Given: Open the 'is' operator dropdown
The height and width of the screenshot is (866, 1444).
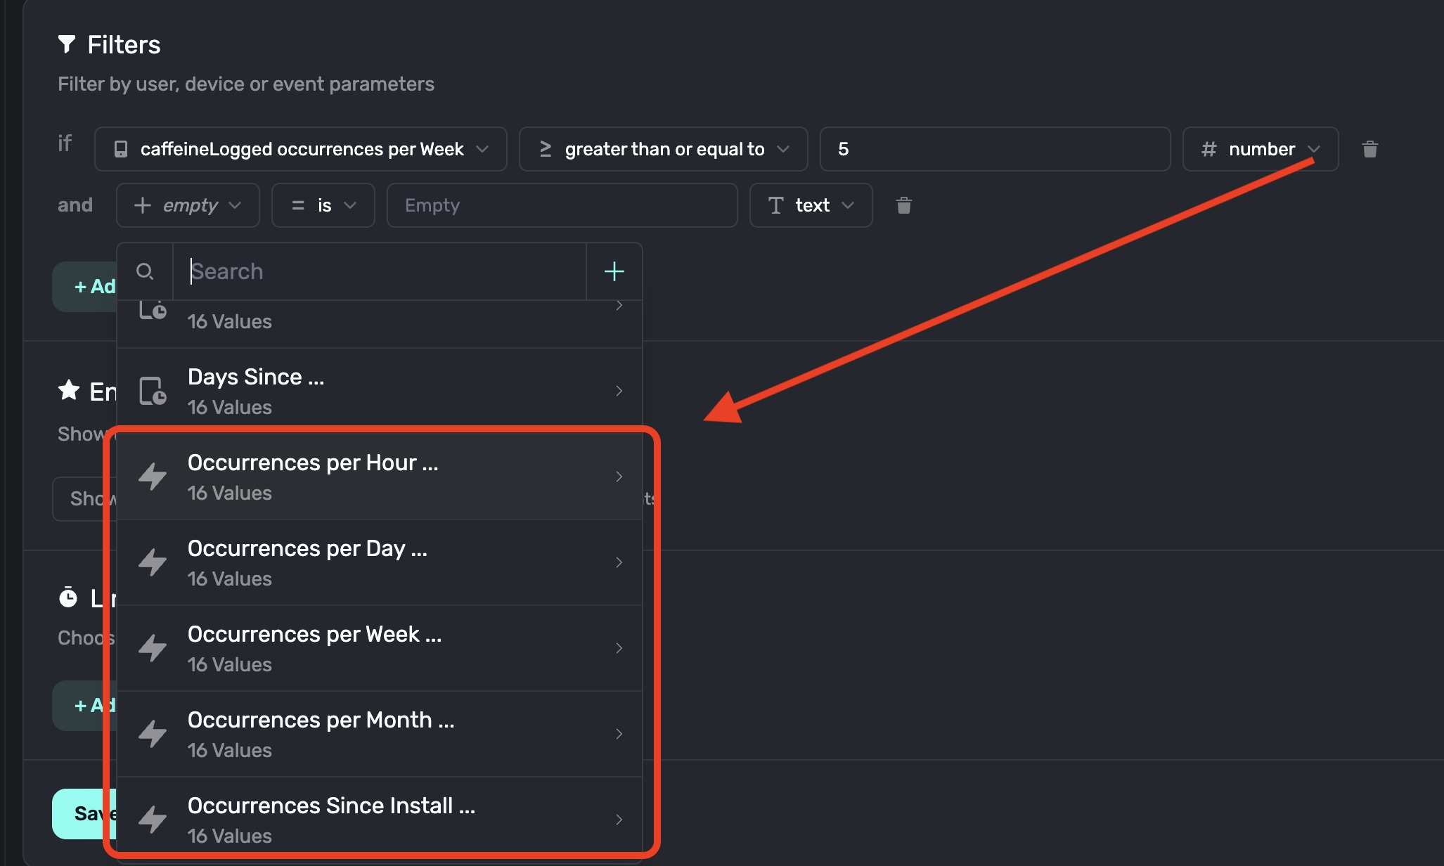Looking at the screenshot, I should (323, 205).
